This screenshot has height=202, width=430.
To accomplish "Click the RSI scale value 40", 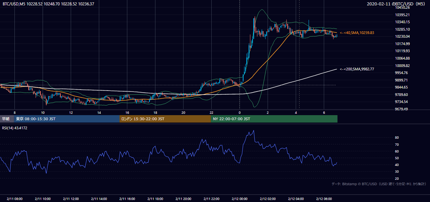I will click(397, 165).
